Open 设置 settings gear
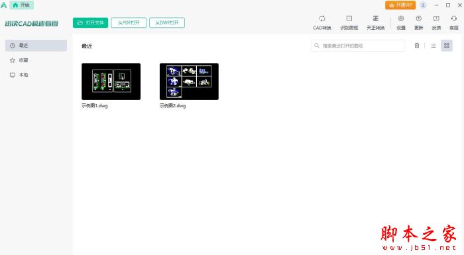This screenshot has width=464, height=255. click(401, 23)
